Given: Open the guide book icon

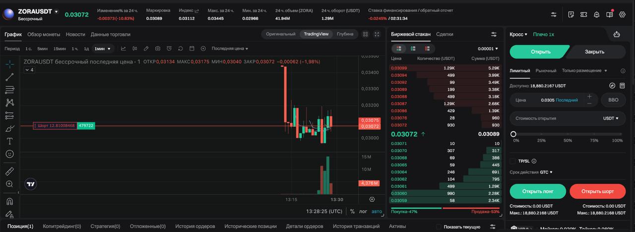Looking at the screenshot, I should (610, 14).
